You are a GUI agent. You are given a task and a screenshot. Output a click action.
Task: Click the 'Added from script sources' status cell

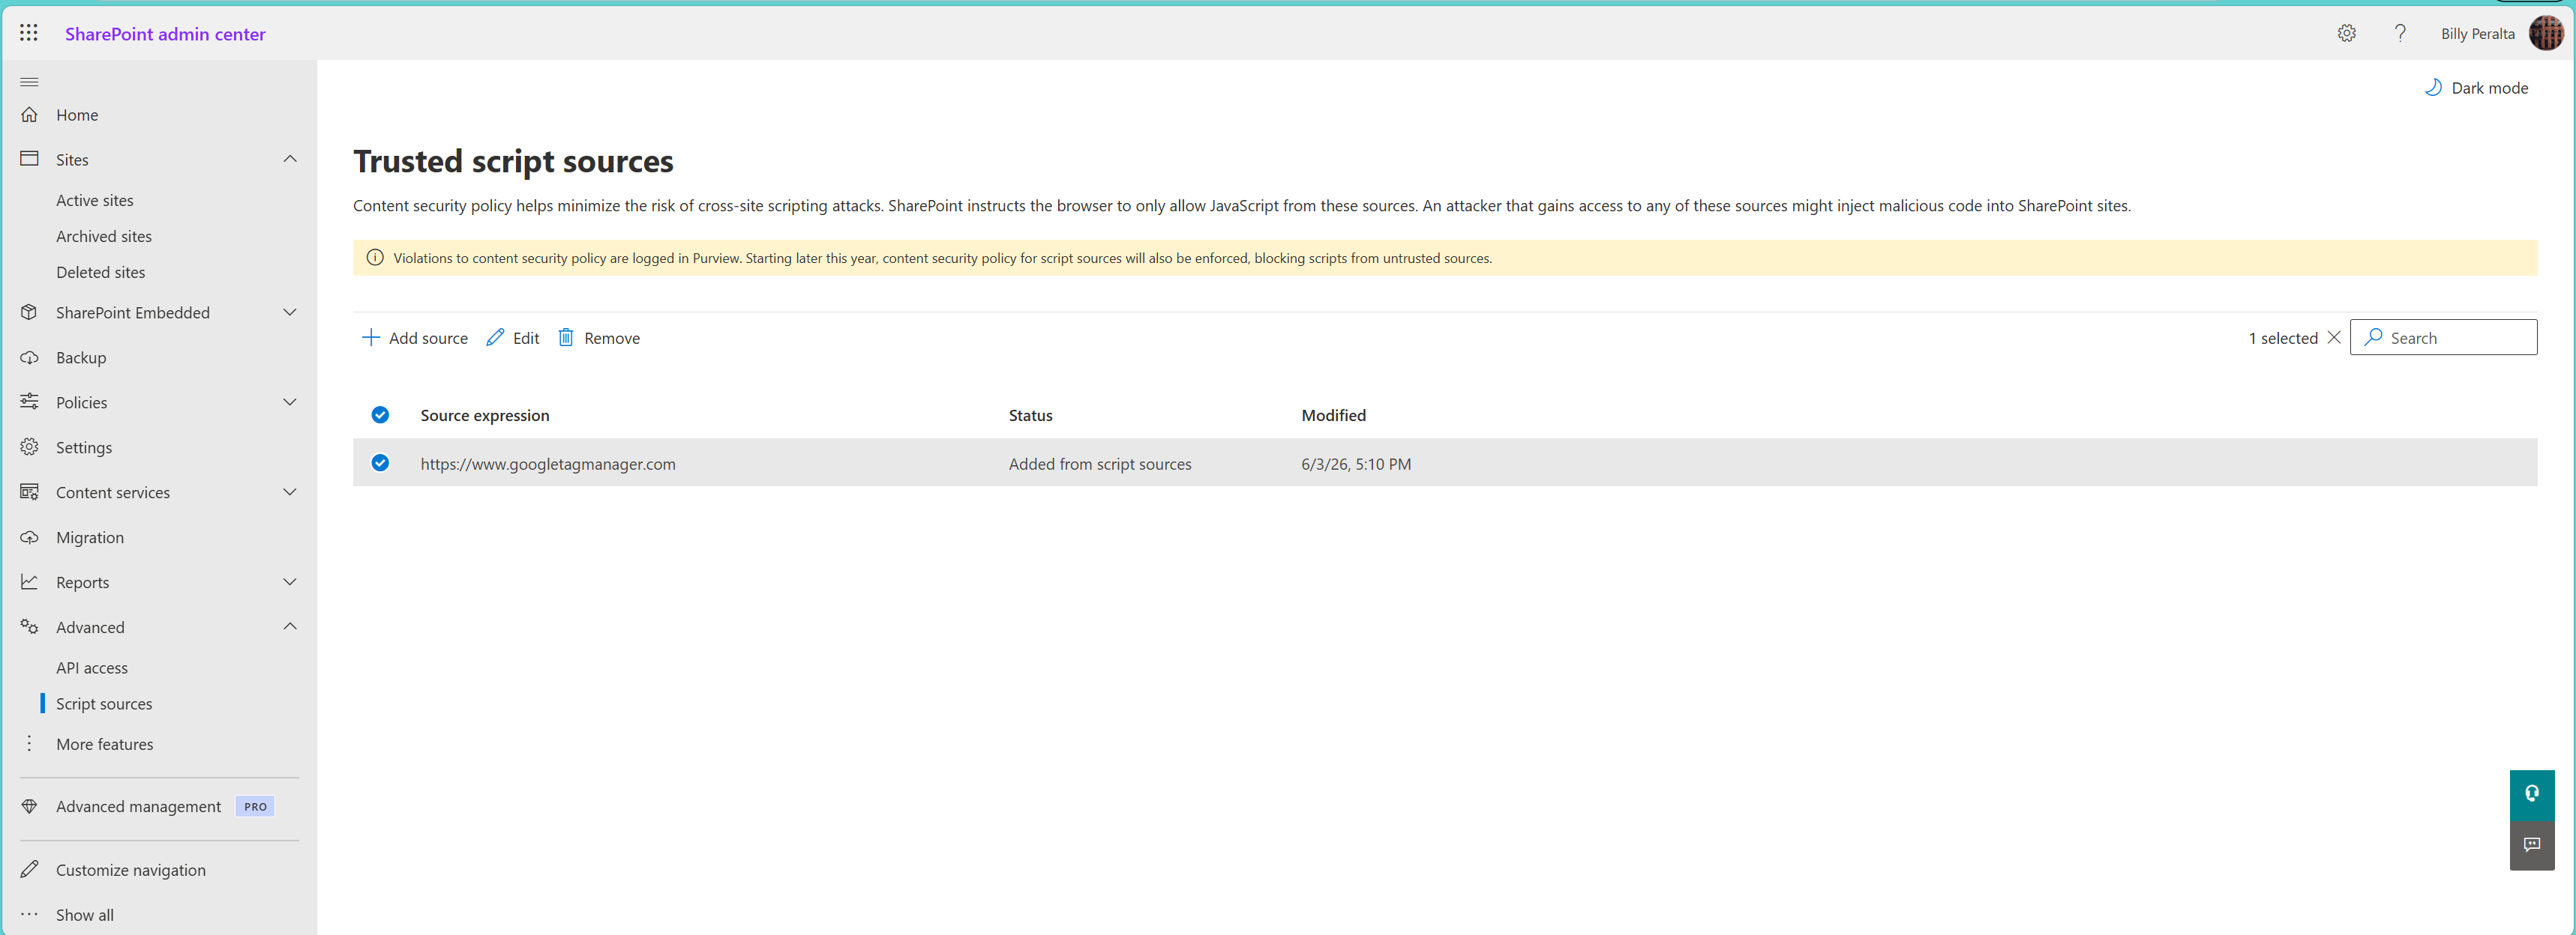coord(1100,464)
